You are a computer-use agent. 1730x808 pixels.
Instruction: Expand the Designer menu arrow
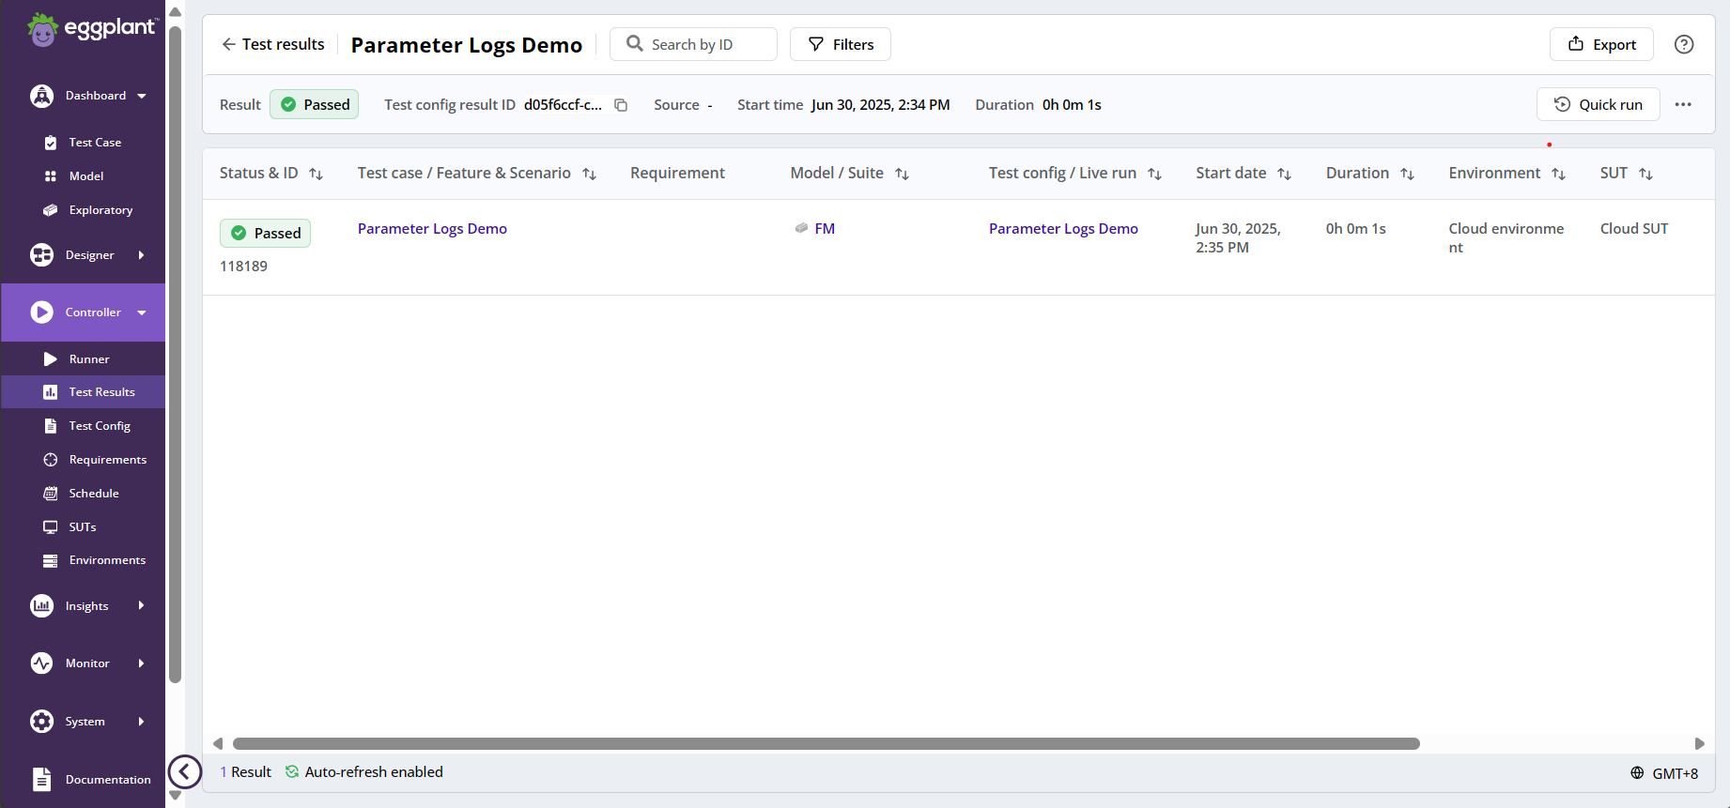(x=142, y=255)
